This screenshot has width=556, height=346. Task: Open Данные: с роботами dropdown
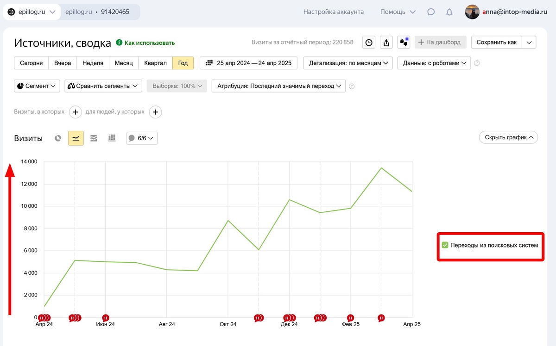(434, 63)
